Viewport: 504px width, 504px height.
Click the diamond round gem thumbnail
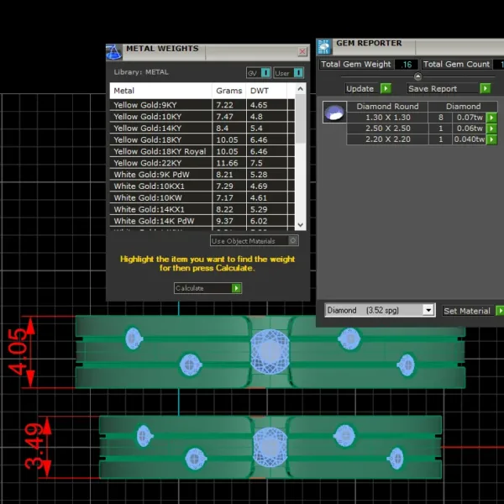point(334,113)
